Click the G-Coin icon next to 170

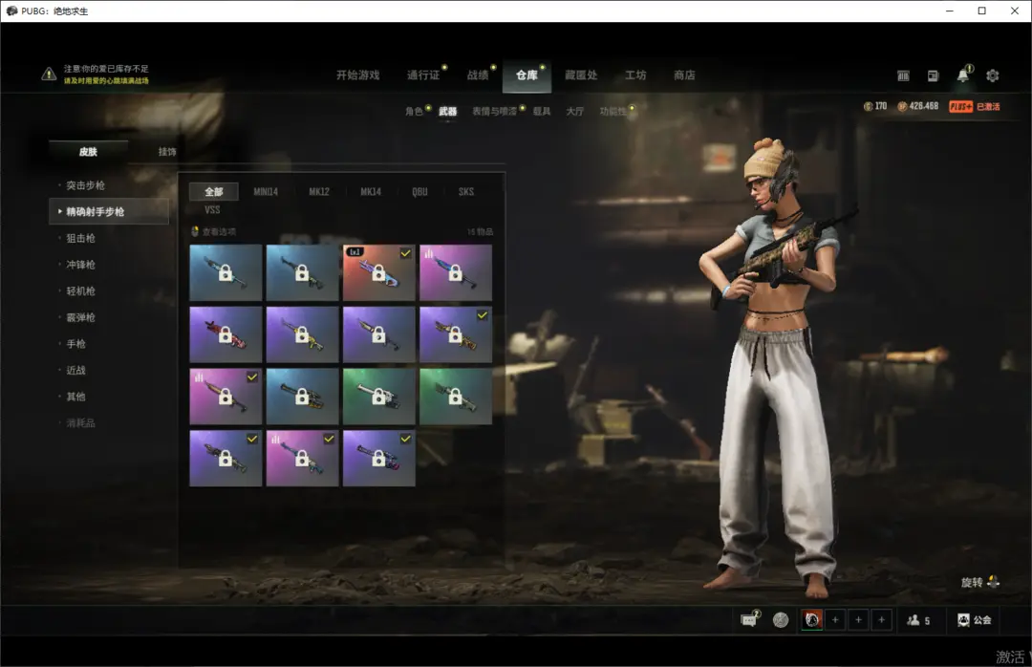(x=868, y=106)
